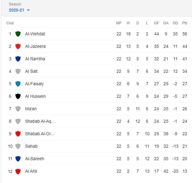The image size is (192, 183).
Task: Click Al Salt gray shield crest
Action: pyautogui.click(x=18, y=71)
